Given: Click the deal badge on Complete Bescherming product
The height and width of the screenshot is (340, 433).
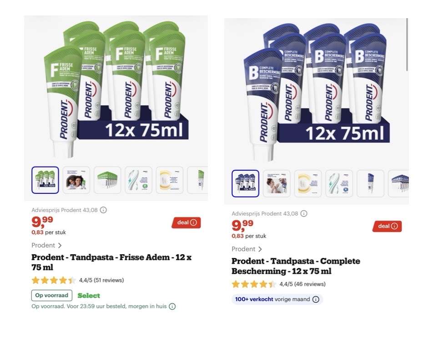Looking at the screenshot, I should point(387,226).
